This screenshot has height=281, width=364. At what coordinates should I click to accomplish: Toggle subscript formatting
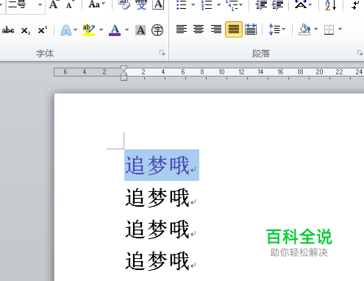pos(26,31)
